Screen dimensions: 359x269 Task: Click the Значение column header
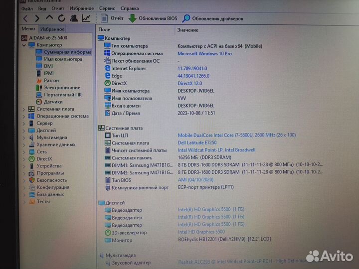[187, 30]
